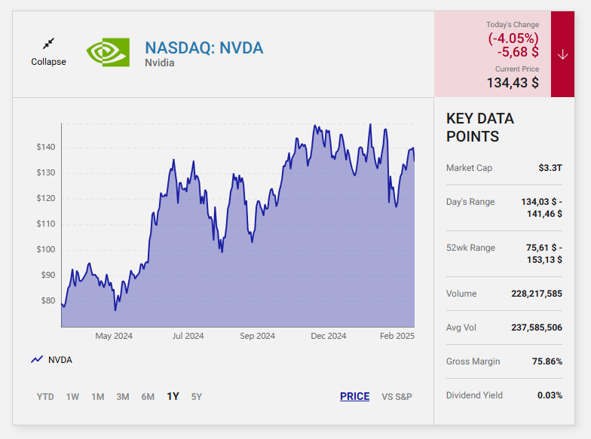The width and height of the screenshot is (591, 439).
Task: Click the Volume label
Action: 461,294
